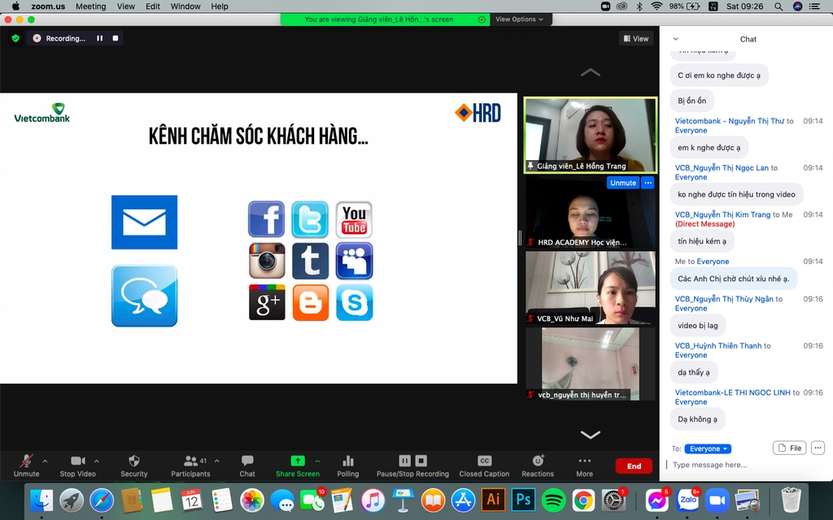The image size is (833, 520).
Task: Open chat more options three-dots button
Action: [x=818, y=448]
